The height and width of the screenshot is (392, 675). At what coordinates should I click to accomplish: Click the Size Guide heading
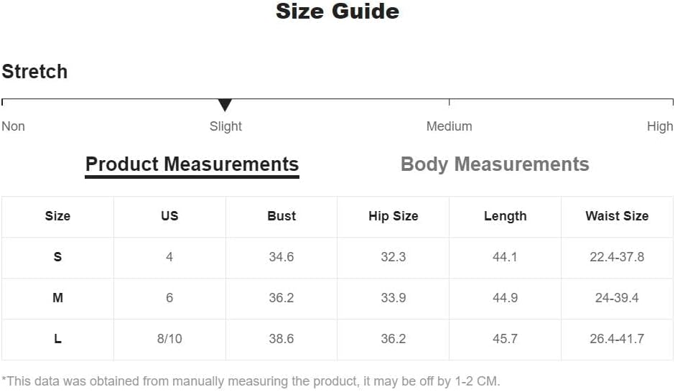pyautogui.click(x=337, y=11)
